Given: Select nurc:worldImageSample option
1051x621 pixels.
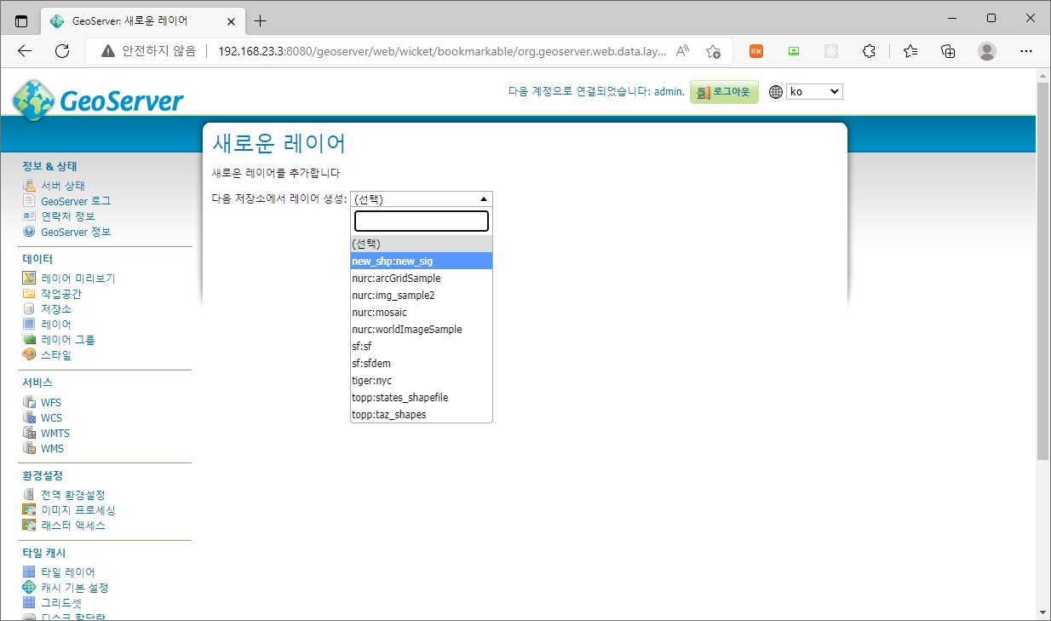Looking at the screenshot, I should pyautogui.click(x=422, y=330).
